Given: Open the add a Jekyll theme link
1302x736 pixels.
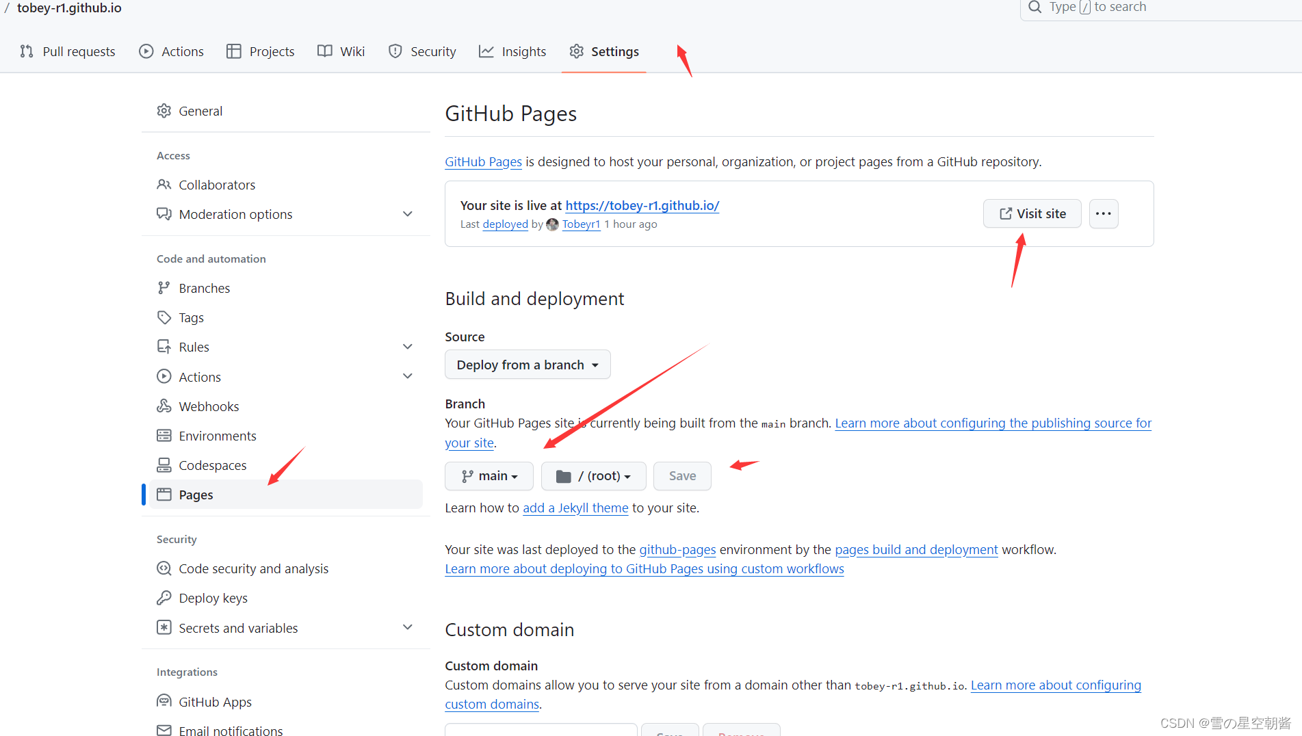Looking at the screenshot, I should pos(575,508).
